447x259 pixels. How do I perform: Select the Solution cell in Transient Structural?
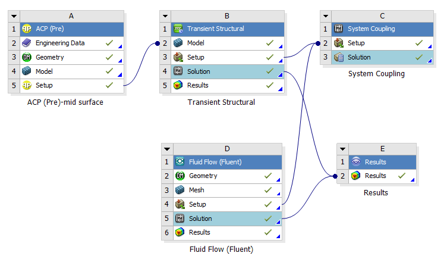tap(228, 71)
